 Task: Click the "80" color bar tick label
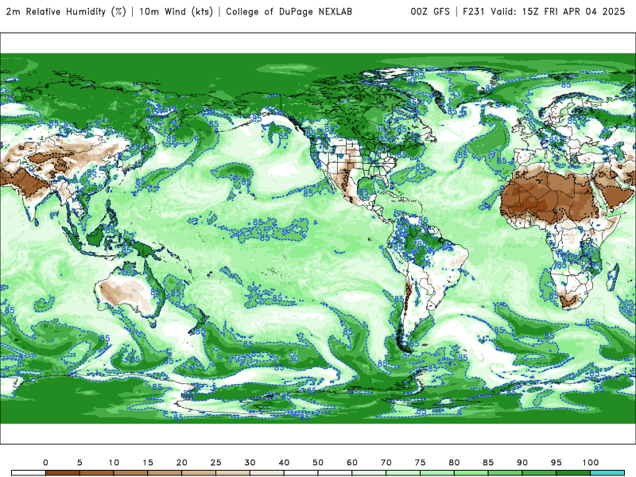pyautogui.click(x=454, y=463)
